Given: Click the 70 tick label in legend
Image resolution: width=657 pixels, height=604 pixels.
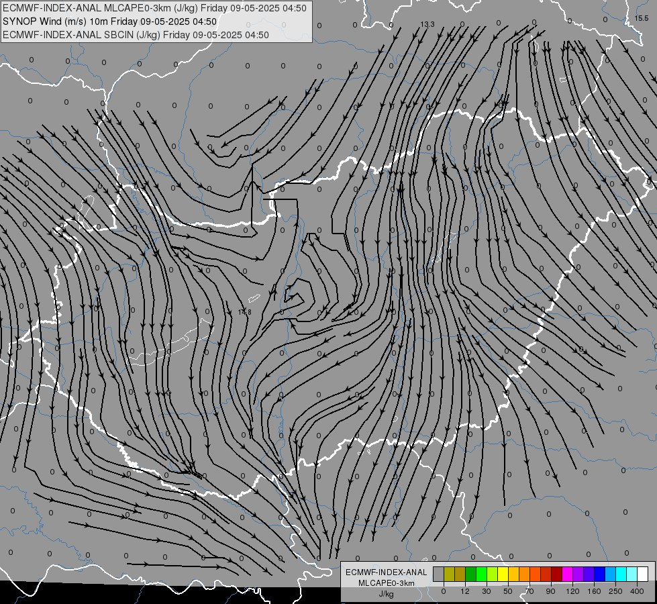Looking at the screenshot, I should [529, 591].
